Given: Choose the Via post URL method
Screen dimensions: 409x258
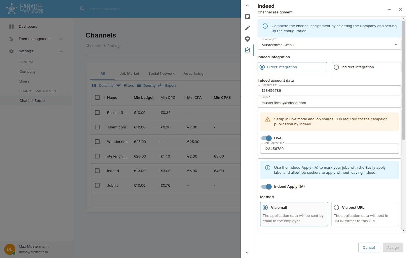Looking at the screenshot, I should 336,208.
